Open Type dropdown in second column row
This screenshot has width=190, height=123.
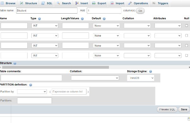coord(45,36)
